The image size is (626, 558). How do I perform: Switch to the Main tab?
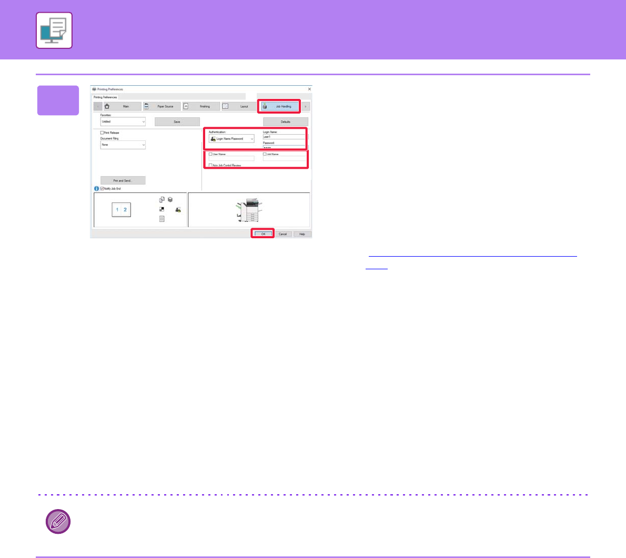pyautogui.click(x=122, y=106)
